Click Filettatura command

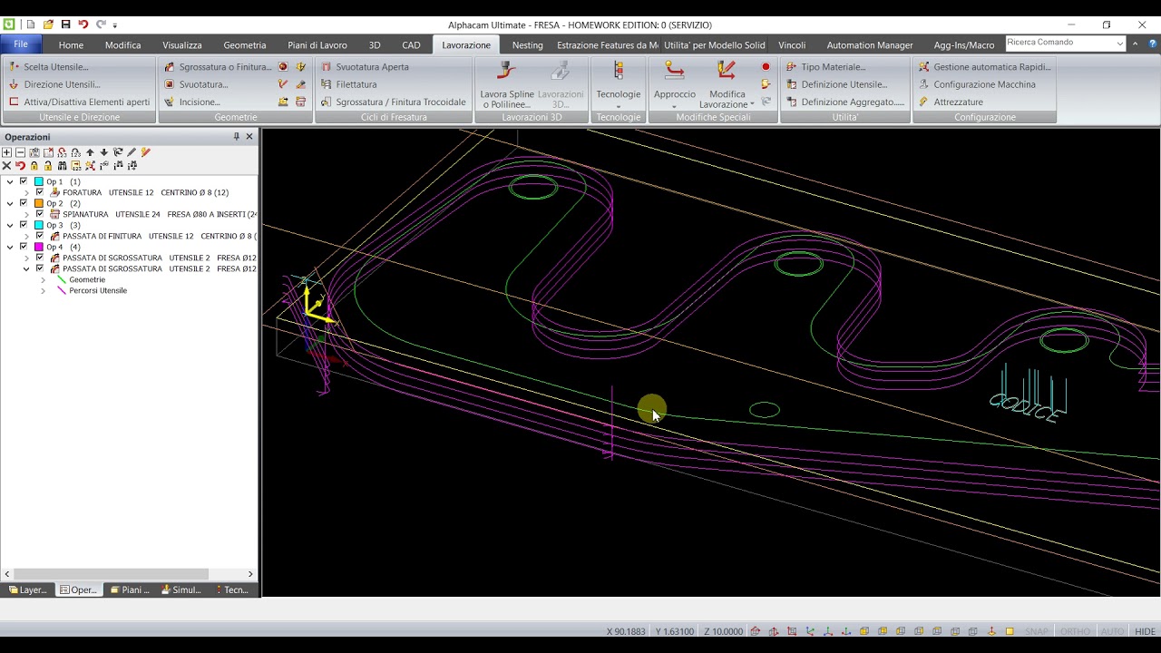tap(348, 84)
